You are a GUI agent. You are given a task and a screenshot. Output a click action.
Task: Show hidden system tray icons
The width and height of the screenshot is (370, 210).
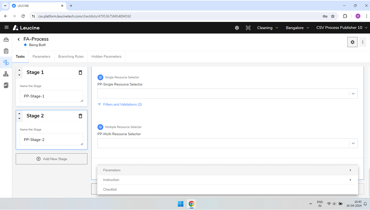[311, 204]
